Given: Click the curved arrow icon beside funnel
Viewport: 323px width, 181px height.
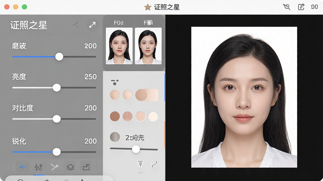Looking at the screenshot, I should (154, 164).
